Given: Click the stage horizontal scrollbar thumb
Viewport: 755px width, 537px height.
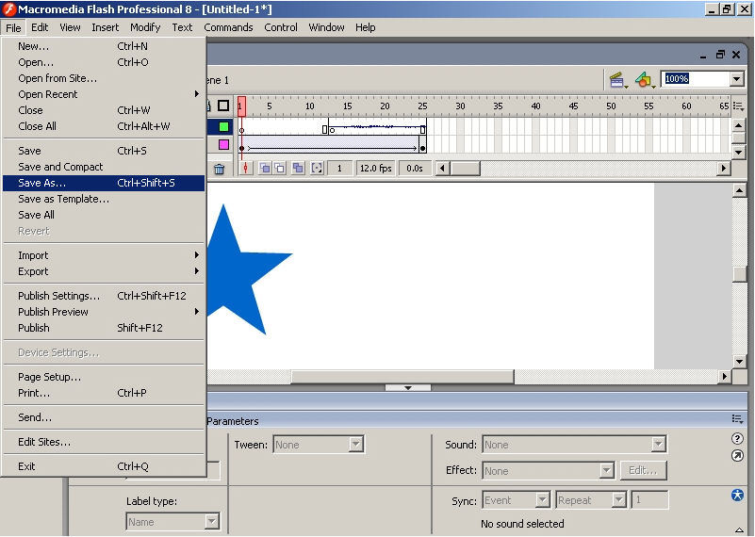Looking at the screenshot, I should coord(402,376).
